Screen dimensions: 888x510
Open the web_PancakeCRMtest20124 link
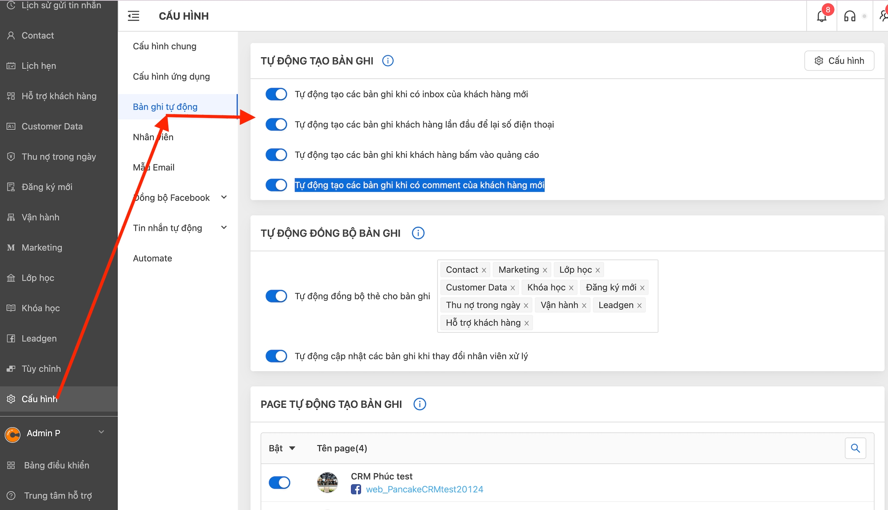[x=424, y=489]
